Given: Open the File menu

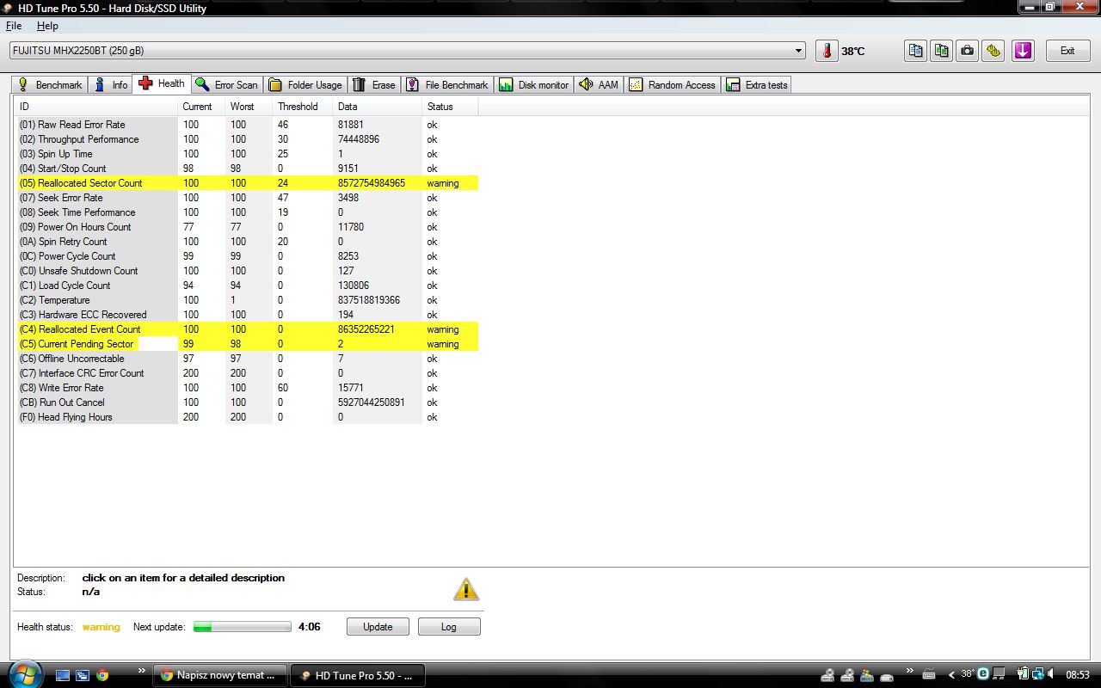Looking at the screenshot, I should point(13,26).
